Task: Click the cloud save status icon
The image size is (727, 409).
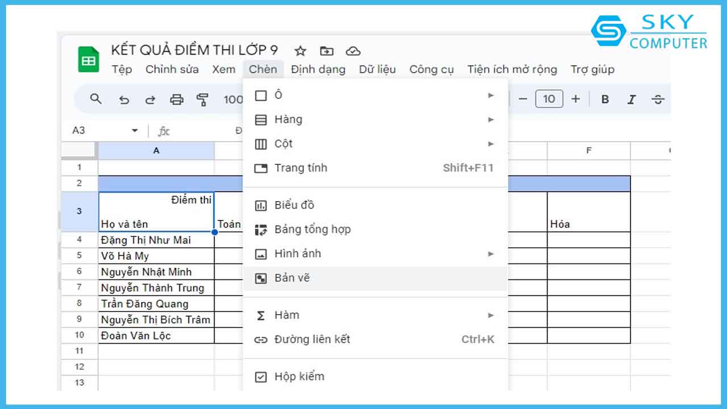Action: 353,51
